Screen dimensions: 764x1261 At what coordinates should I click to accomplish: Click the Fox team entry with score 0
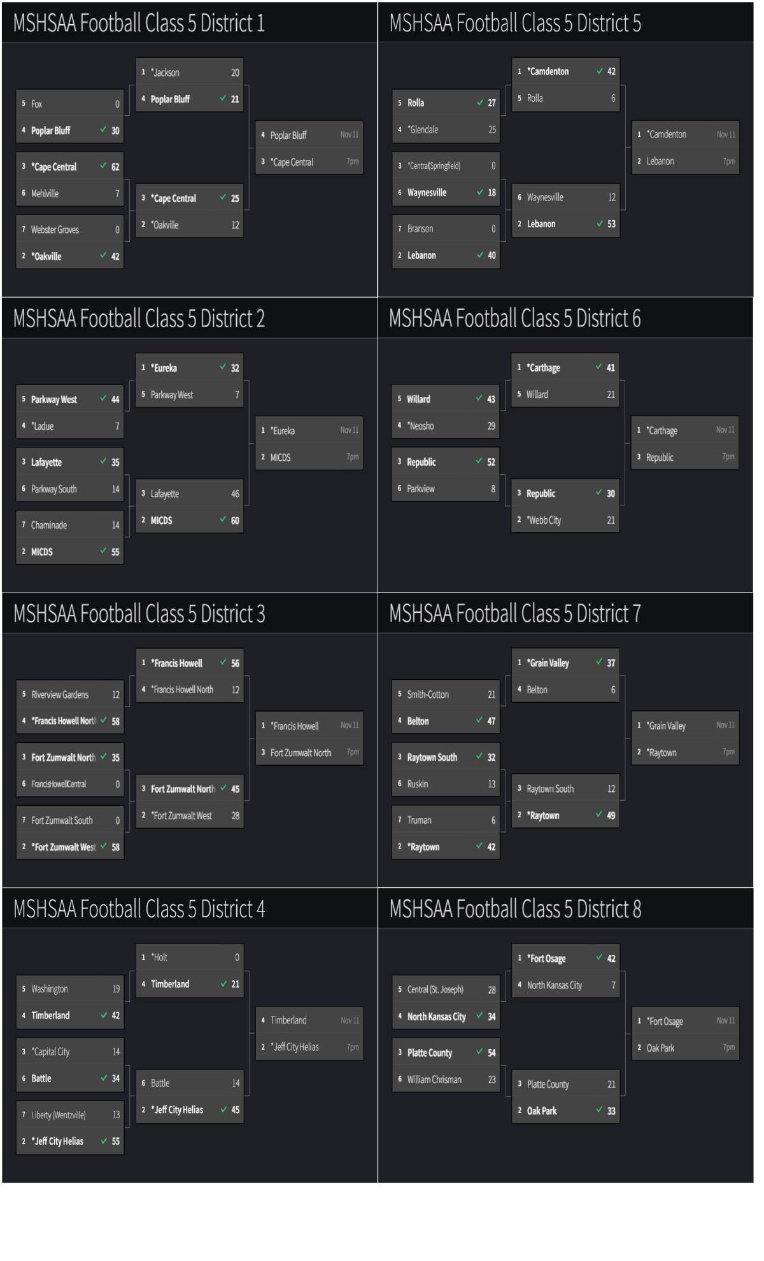click(70, 104)
